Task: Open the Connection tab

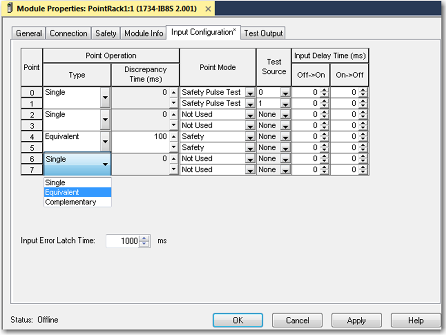Action: point(69,34)
